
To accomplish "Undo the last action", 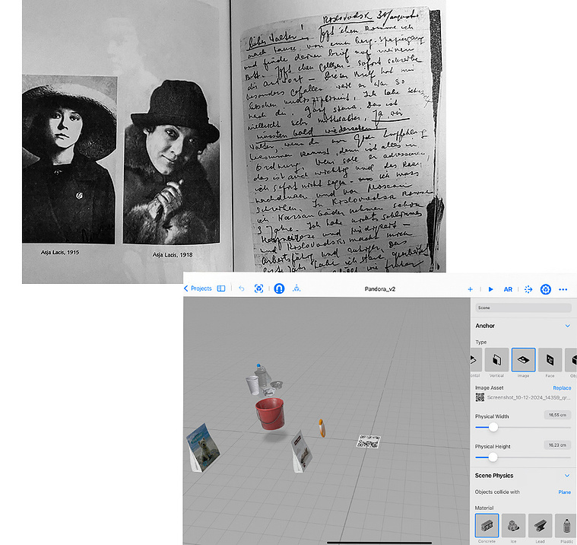I will pos(242,288).
